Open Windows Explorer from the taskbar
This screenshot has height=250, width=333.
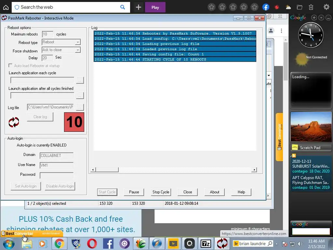click(x=27, y=243)
